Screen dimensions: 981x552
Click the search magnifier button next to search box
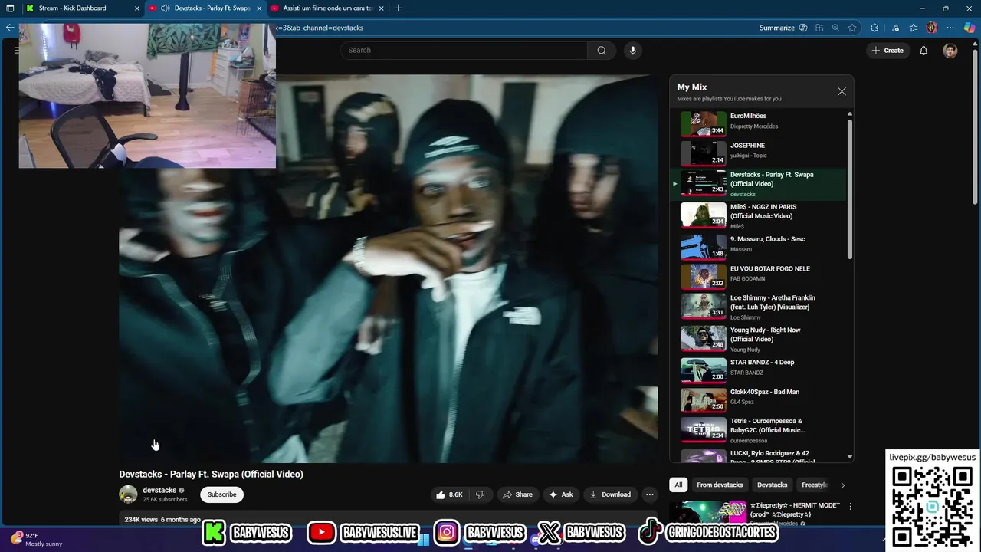click(602, 51)
